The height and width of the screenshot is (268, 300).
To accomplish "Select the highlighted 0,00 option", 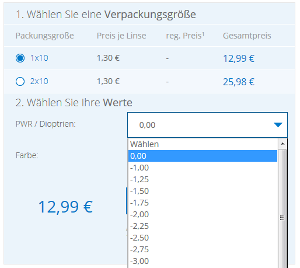I will point(203,156).
